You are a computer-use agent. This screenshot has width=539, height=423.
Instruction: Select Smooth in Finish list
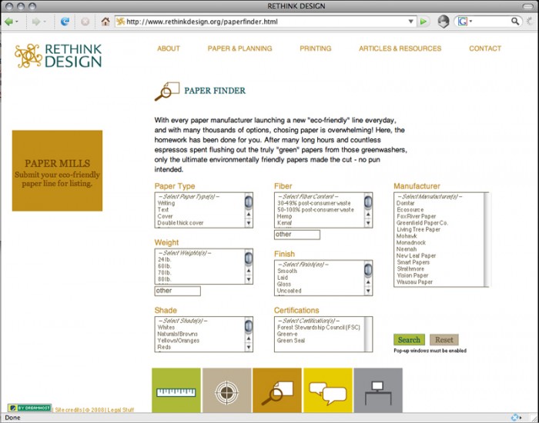point(287,271)
